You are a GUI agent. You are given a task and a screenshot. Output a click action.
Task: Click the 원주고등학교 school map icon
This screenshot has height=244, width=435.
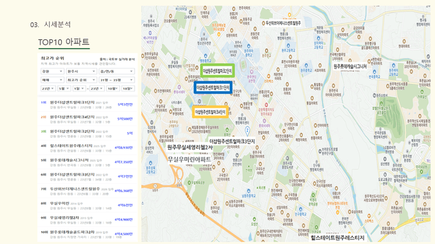(x=288, y=45)
